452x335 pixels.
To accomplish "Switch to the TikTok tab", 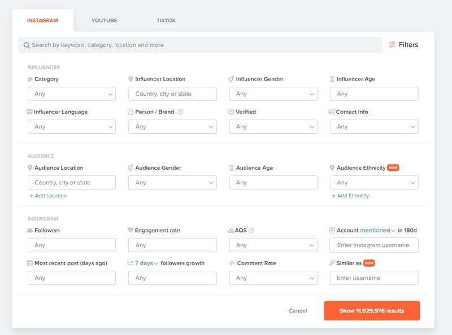I will tap(166, 20).
